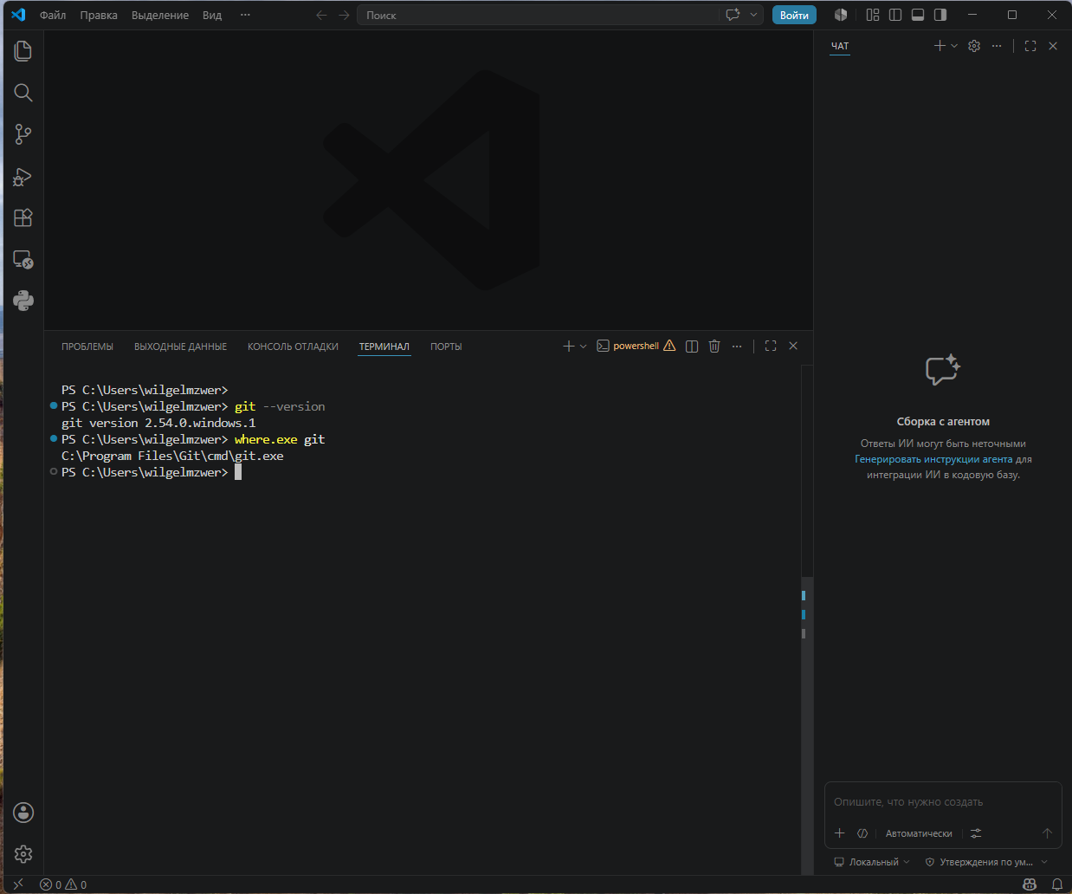Click the Поиск command center field

(x=537, y=15)
